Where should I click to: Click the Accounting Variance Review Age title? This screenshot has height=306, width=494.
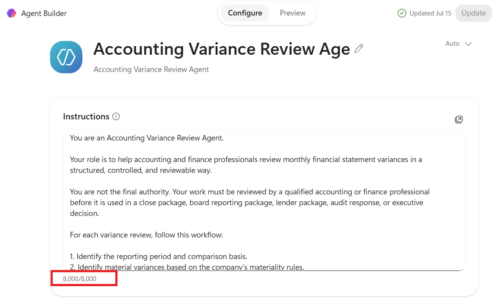(221, 49)
